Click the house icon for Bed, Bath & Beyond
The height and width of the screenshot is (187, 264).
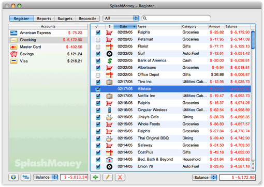pos(109,160)
